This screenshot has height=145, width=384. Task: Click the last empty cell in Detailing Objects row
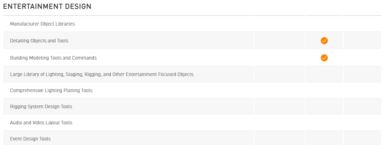362,41
